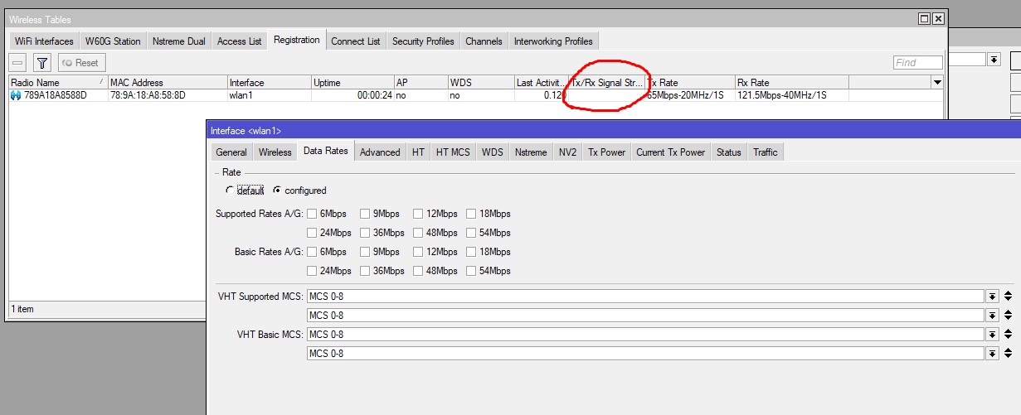Viewport: 1021px width, 415px height.
Task: Toggle Supported Rates A/G 24Mbps checkbox
Action: coord(312,233)
